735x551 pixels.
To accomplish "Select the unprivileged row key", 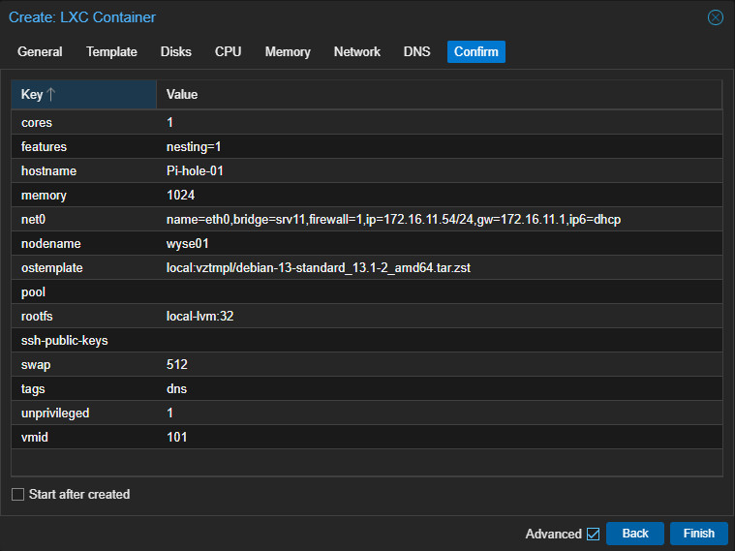I will point(55,413).
